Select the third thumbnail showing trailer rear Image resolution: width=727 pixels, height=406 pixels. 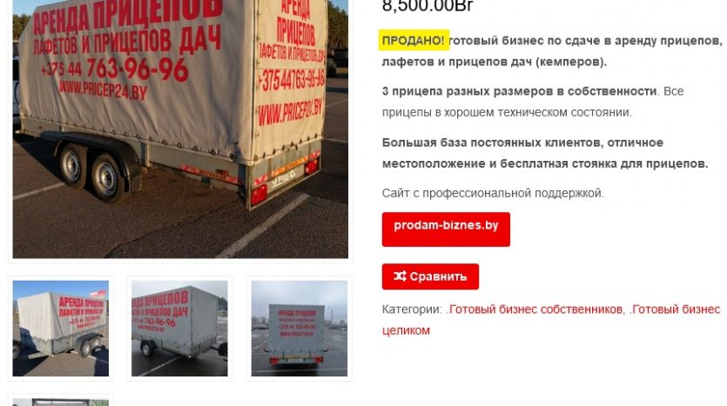point(299,329)
